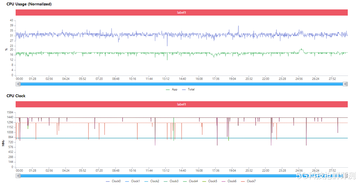Click the label1 bar above CPU Usage chart

pos(182,13)
